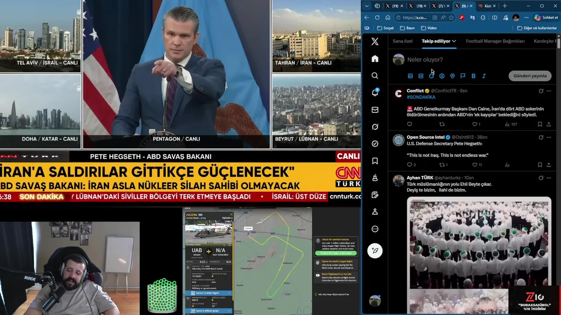Click the round compose post button

tap(375, 251)
